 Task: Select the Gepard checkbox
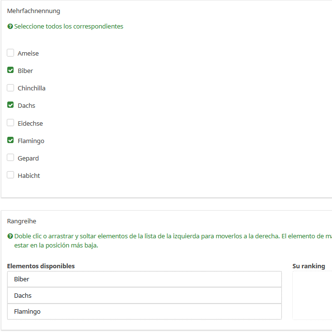(11, 158)
